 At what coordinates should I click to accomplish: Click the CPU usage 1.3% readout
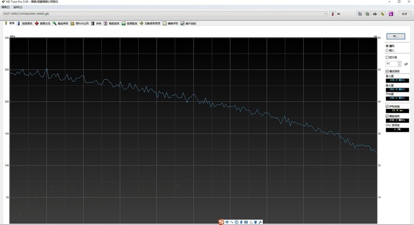coord(397,130)
